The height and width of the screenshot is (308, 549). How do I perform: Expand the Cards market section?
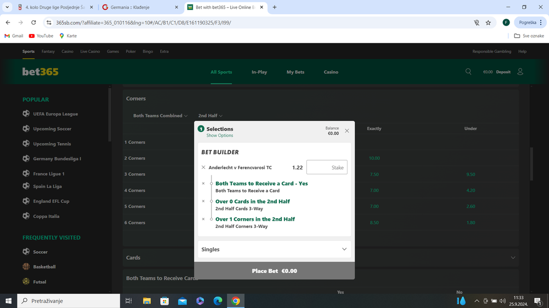[321, 258]
